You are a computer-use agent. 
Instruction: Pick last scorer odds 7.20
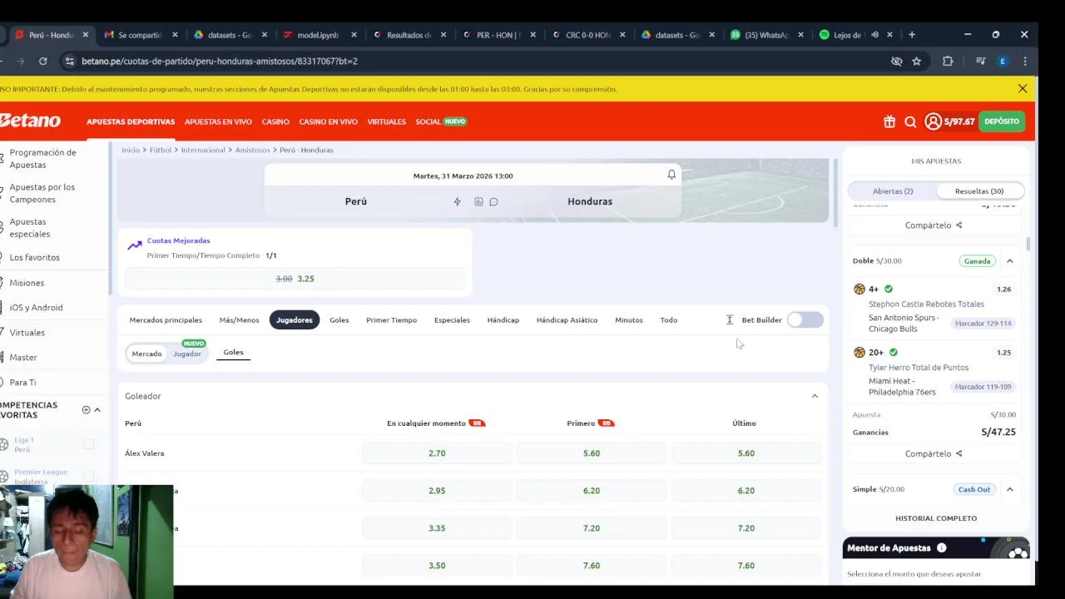(746, 528)
